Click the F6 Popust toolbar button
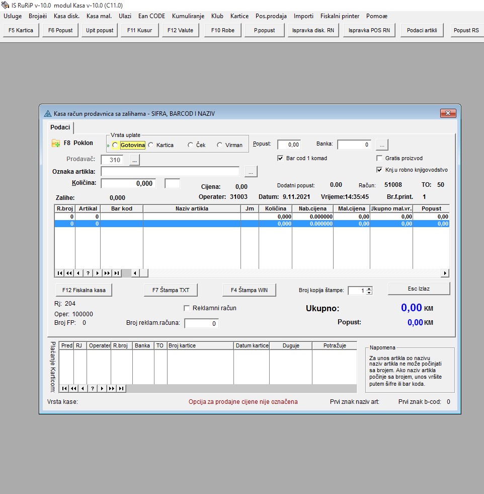 (x=60, y=30)
